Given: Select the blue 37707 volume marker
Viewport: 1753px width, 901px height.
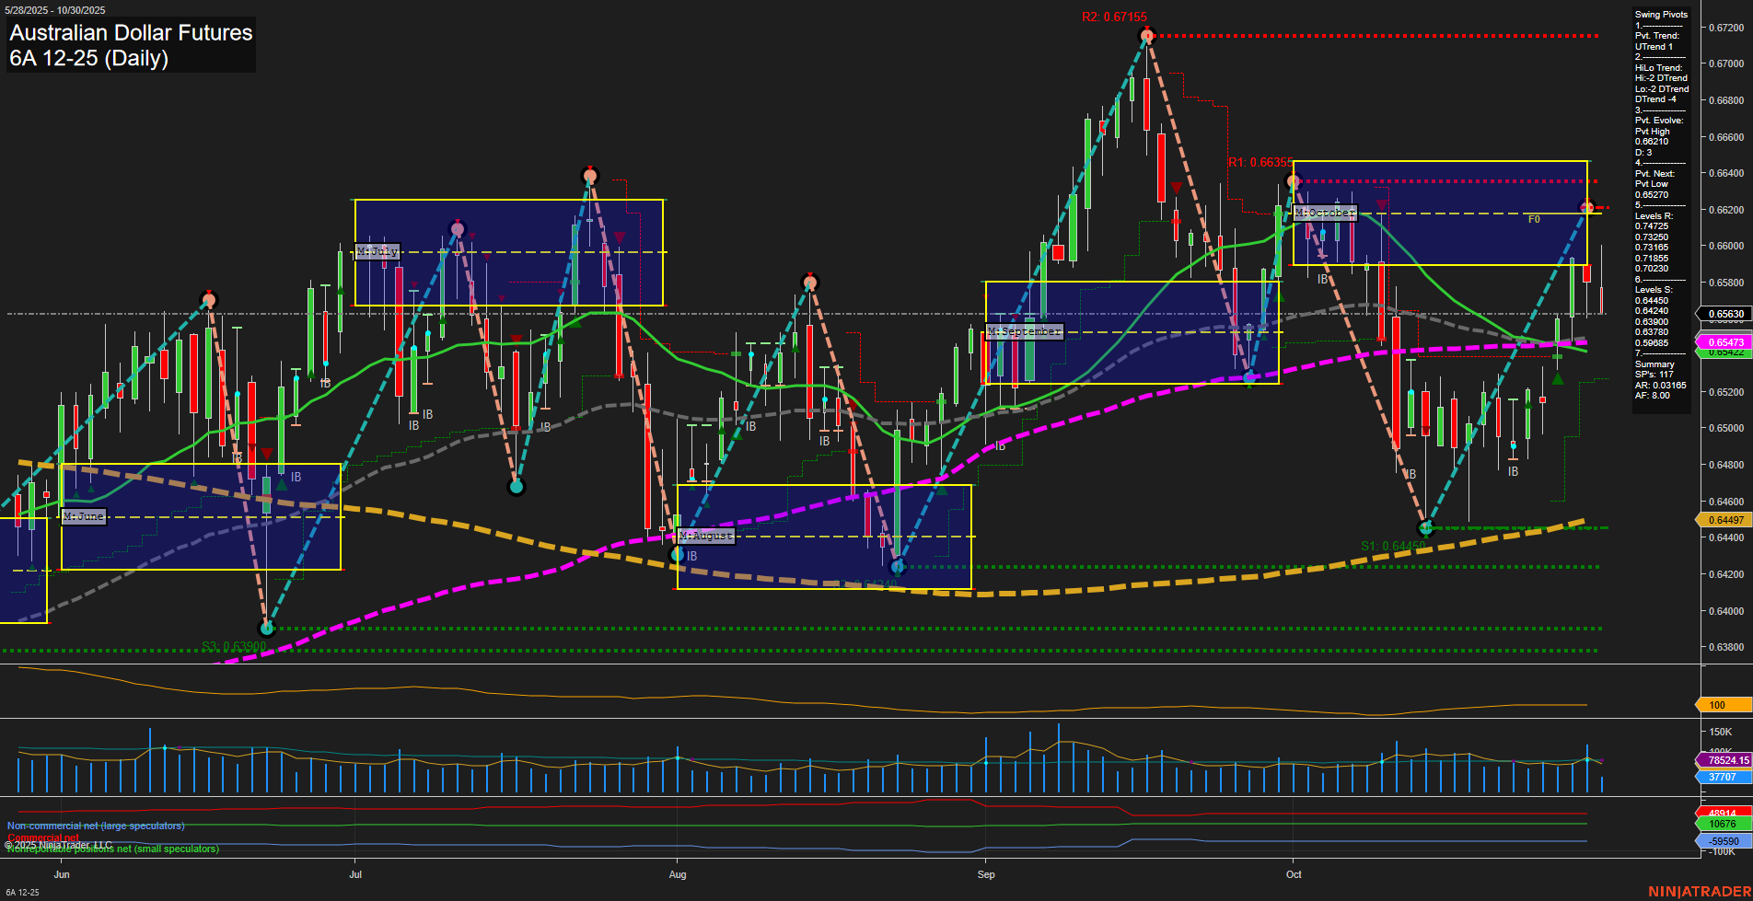Looking at the screenshot, I should tap(1724, 777).
